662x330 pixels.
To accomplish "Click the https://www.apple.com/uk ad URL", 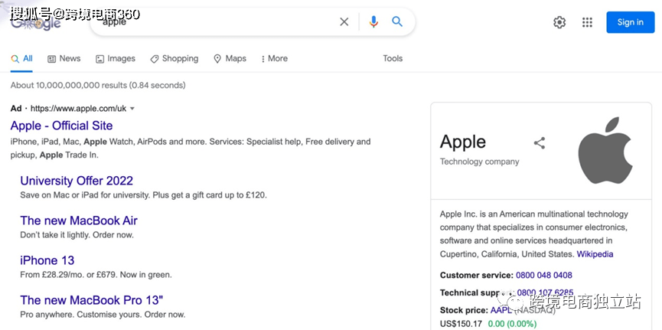I will click(x=79, y=109).
